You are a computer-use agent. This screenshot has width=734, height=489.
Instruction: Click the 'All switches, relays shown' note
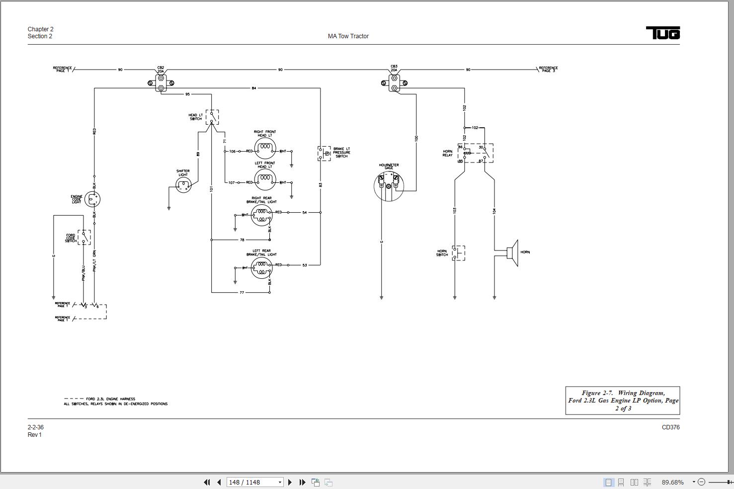point(116,404)
